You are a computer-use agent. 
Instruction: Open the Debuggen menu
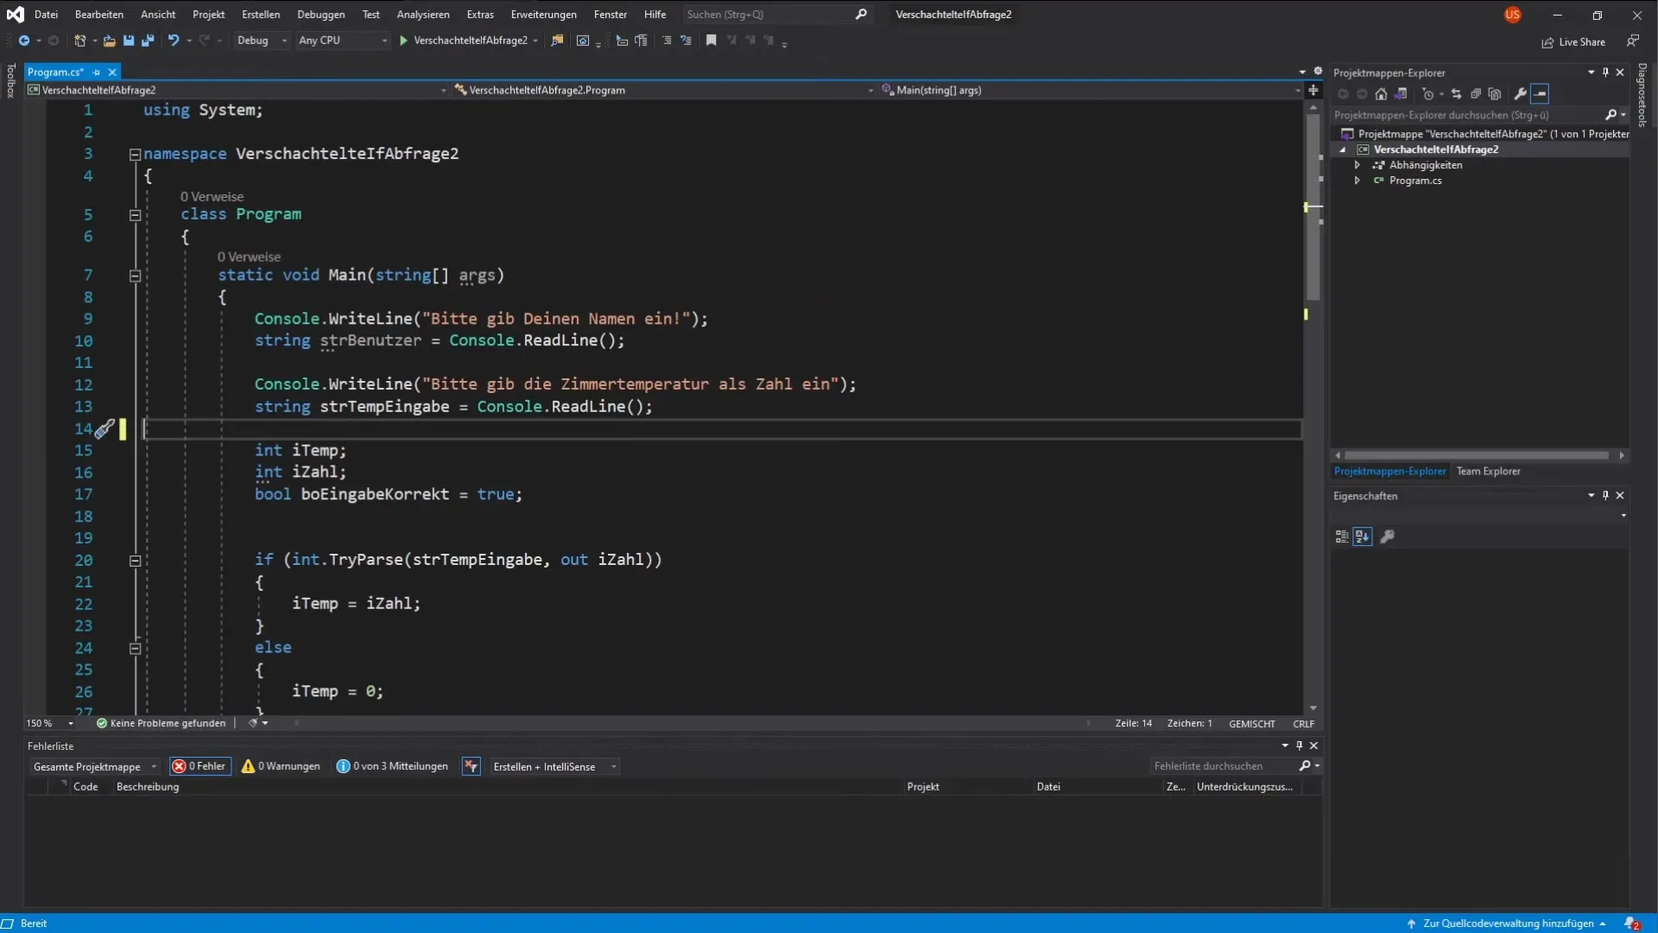click(321, 15)
